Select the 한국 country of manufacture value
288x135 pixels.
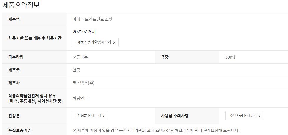point(76,70)
